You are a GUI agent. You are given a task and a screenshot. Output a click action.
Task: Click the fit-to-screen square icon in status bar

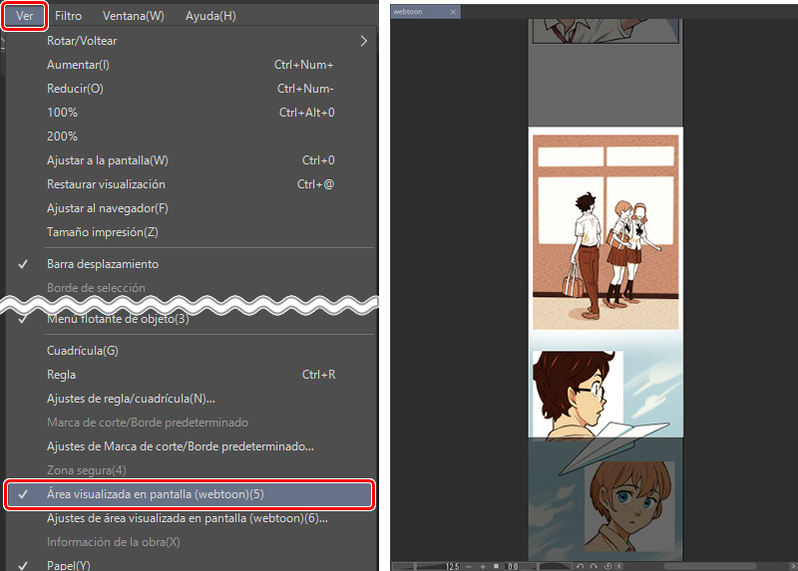496,565
